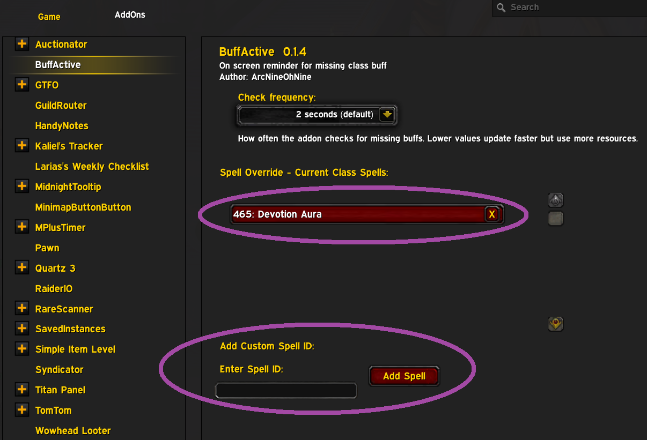This screenshot has height=440, width=647.
Task: Select the GTFO addon label
Action: [x=47, y=85]
